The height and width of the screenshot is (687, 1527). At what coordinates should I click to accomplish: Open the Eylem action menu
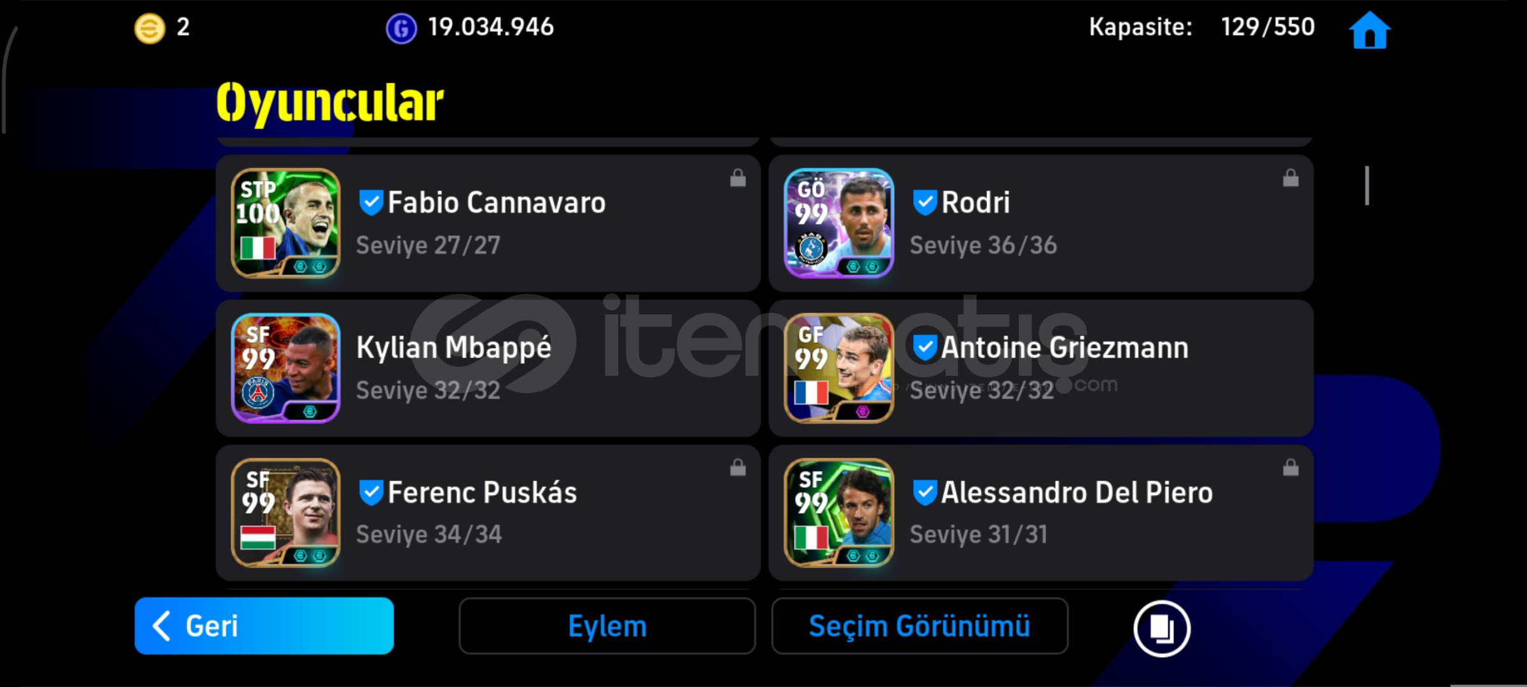pos(607,626)
